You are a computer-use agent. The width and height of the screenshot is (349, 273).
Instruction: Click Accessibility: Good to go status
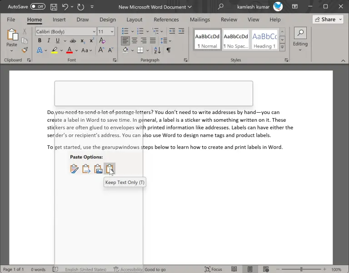tap(140, 269)
